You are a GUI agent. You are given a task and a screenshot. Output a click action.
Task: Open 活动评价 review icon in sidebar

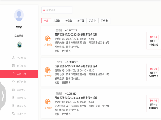13,114
